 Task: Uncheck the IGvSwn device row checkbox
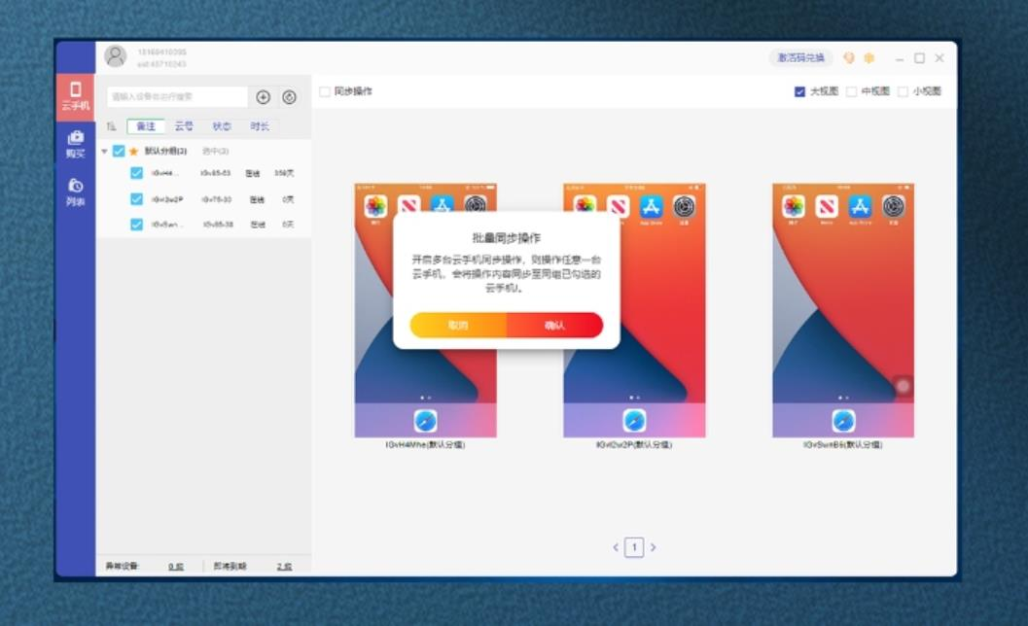pos(136,225)
